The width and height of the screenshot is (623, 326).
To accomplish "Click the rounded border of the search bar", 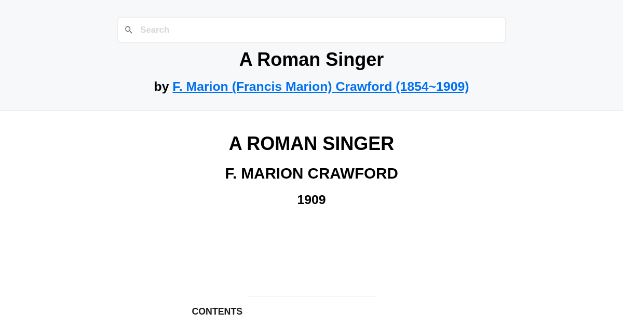I will (311, 18).
